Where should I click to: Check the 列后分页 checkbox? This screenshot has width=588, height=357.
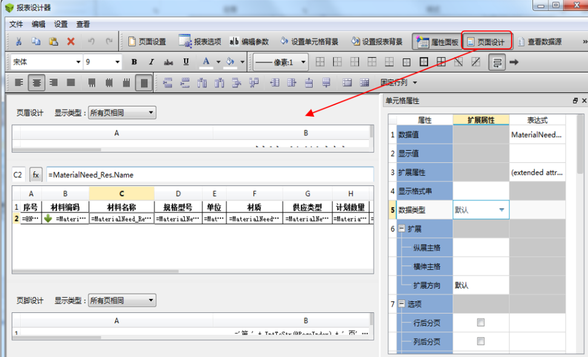[480, 341]
